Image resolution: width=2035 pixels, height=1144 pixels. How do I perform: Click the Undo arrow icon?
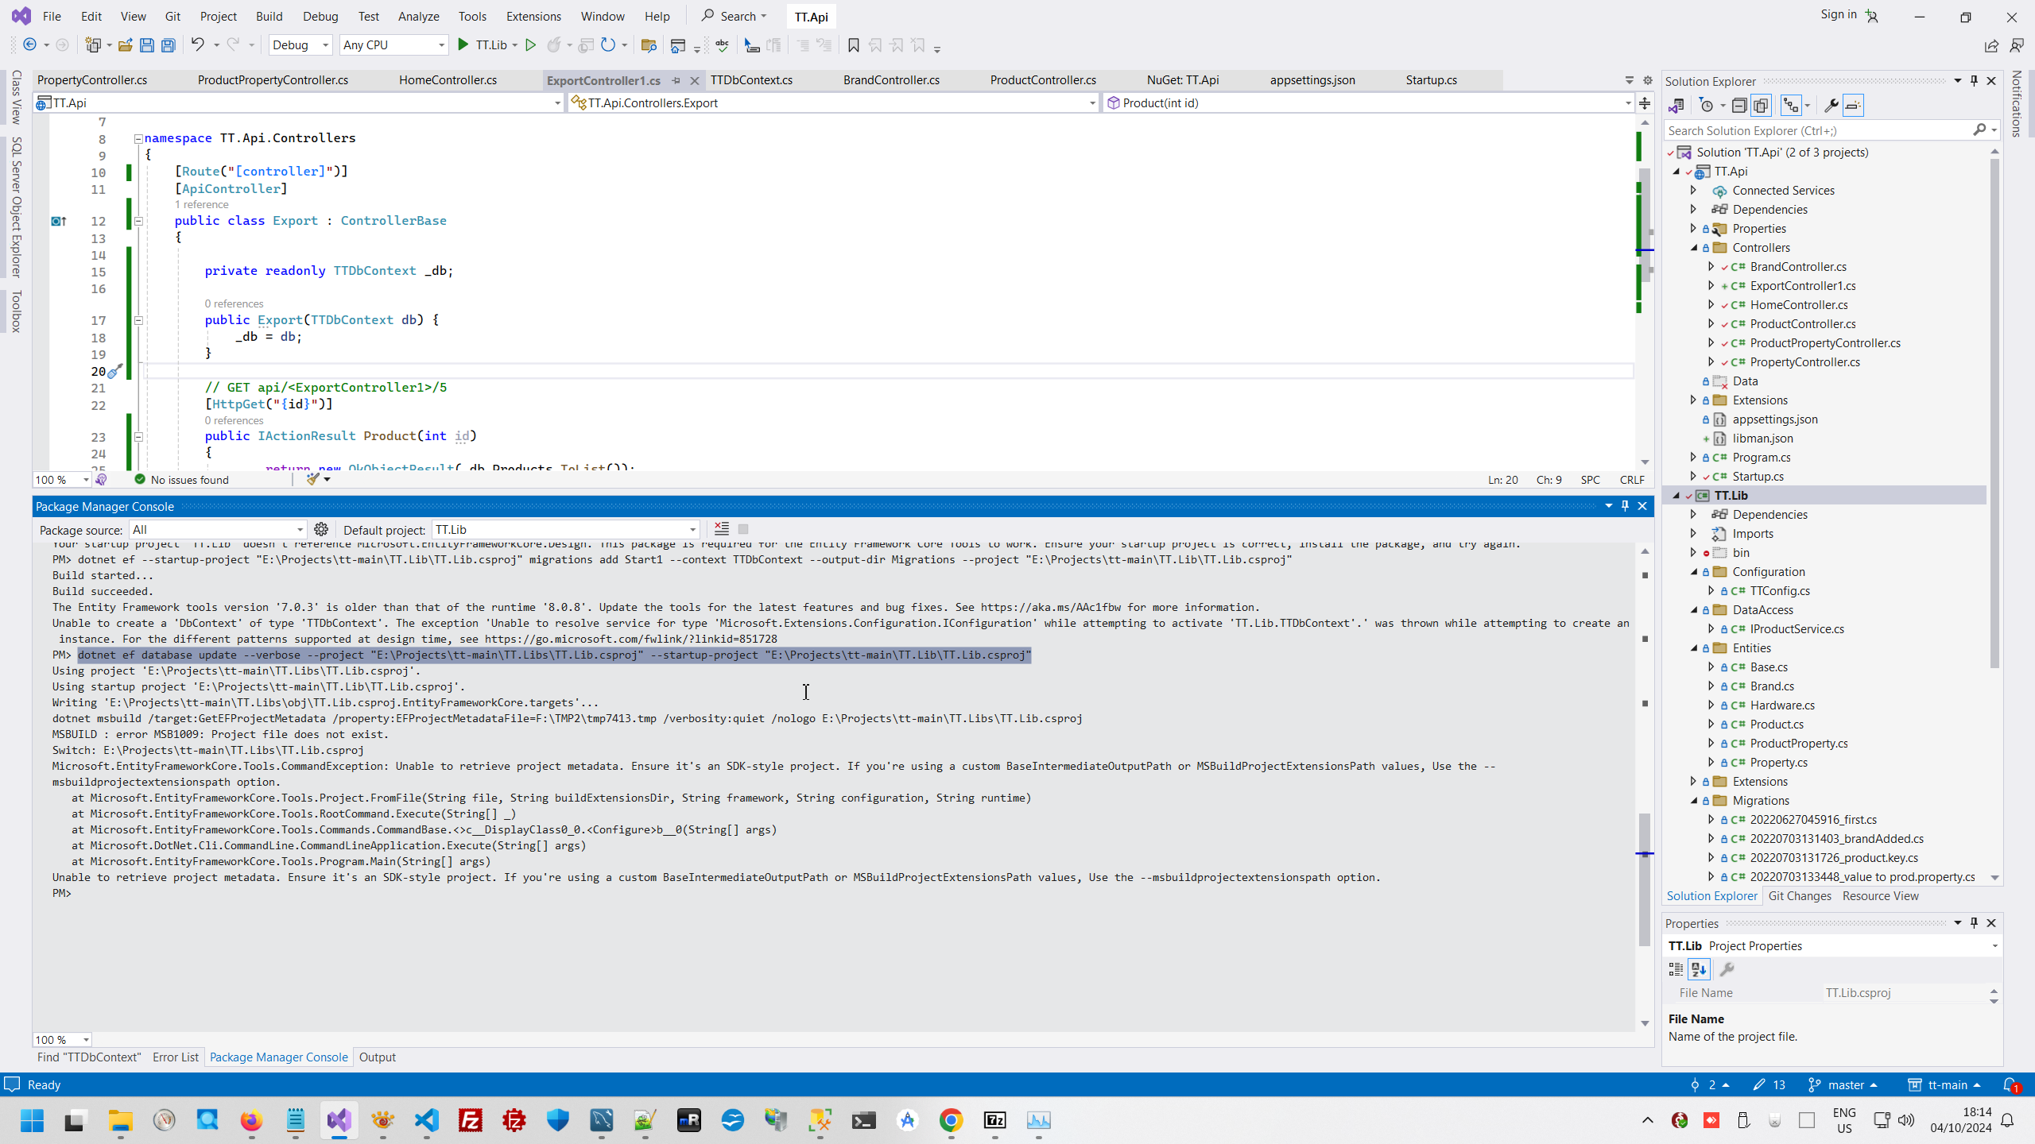tap(197, 45)
